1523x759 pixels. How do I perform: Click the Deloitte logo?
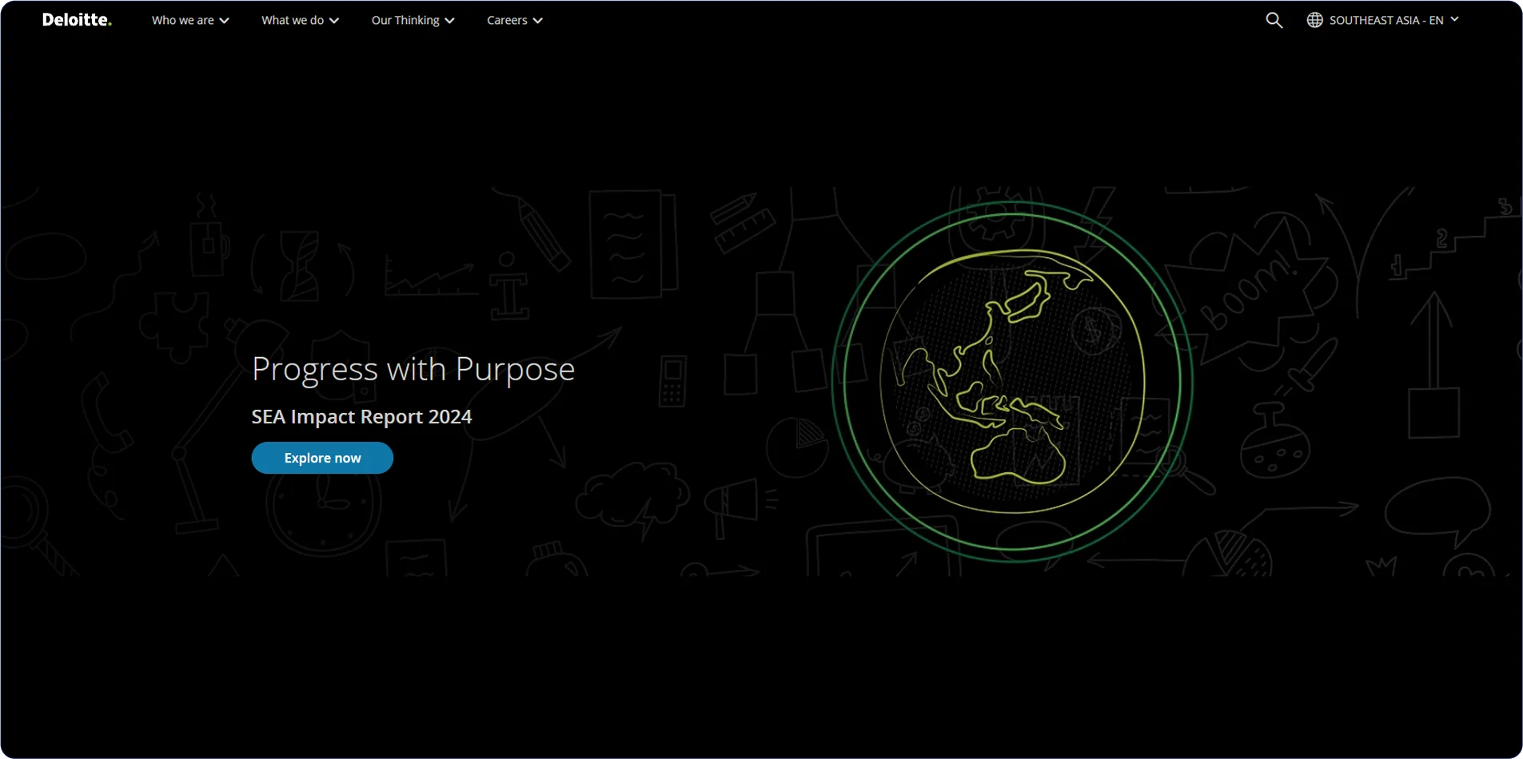coord(77,19)
